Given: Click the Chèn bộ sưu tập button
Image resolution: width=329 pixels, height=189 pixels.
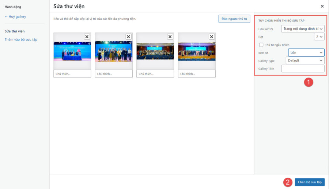Looking at the screenshot, I should 310,182.
